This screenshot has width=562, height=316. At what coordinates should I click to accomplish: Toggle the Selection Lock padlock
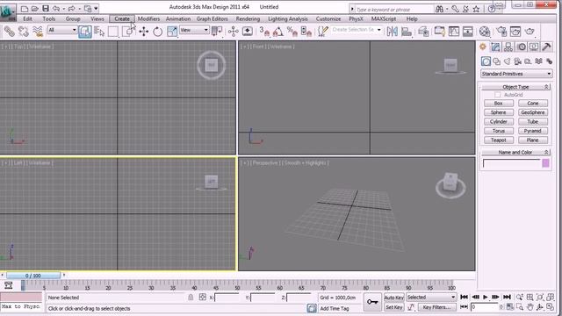pos(191,297)
